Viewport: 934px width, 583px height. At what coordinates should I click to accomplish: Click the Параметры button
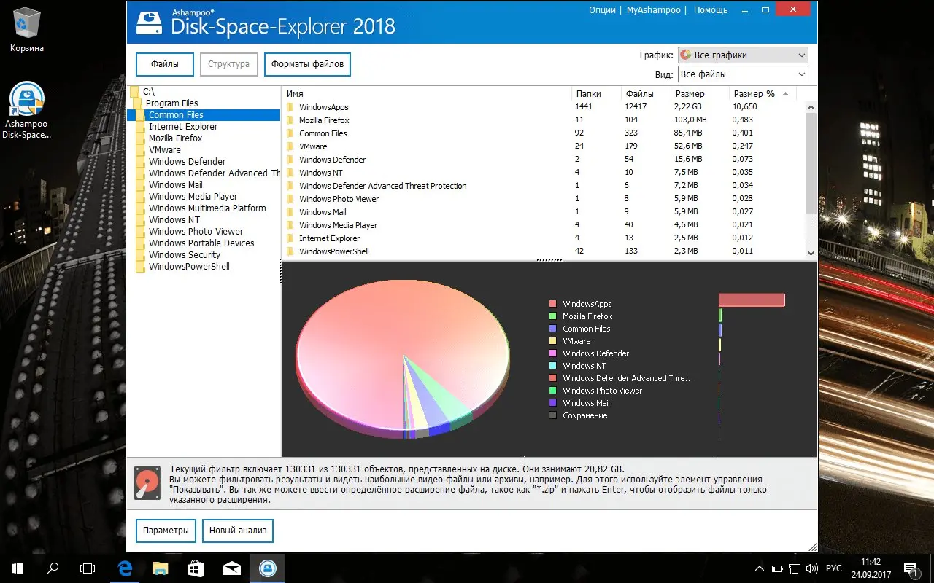pos(166,531)
